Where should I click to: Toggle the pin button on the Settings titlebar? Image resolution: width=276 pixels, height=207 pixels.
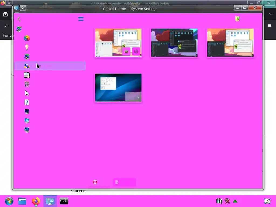coord(23,8)
